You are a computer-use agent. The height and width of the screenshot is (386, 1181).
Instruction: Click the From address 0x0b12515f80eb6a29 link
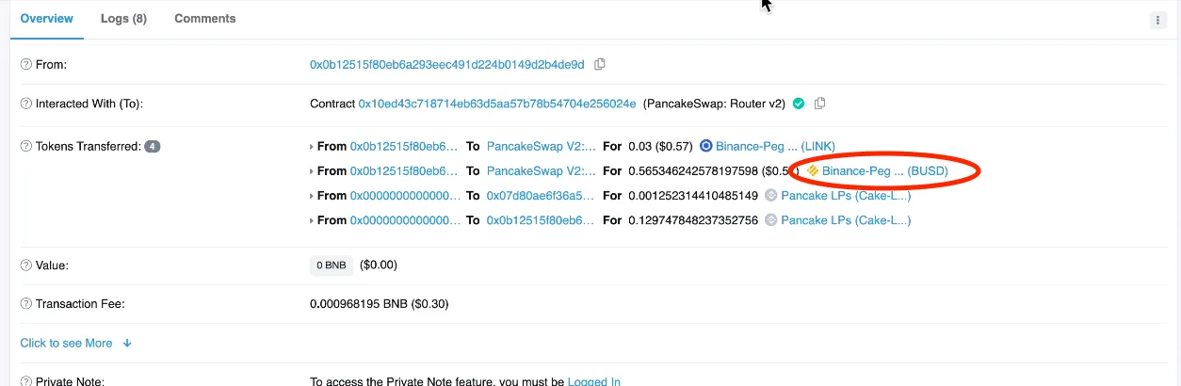click(447, 65)
